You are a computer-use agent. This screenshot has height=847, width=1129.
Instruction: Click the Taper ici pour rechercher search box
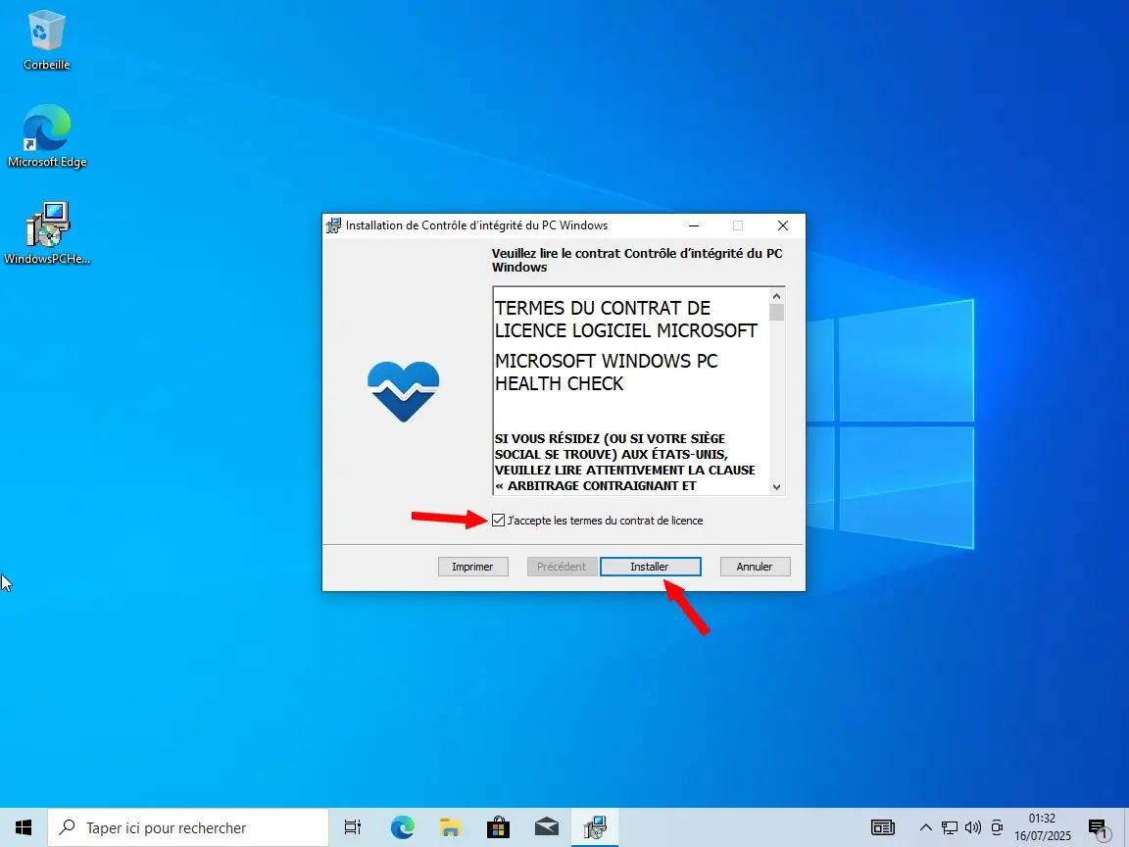188,827
